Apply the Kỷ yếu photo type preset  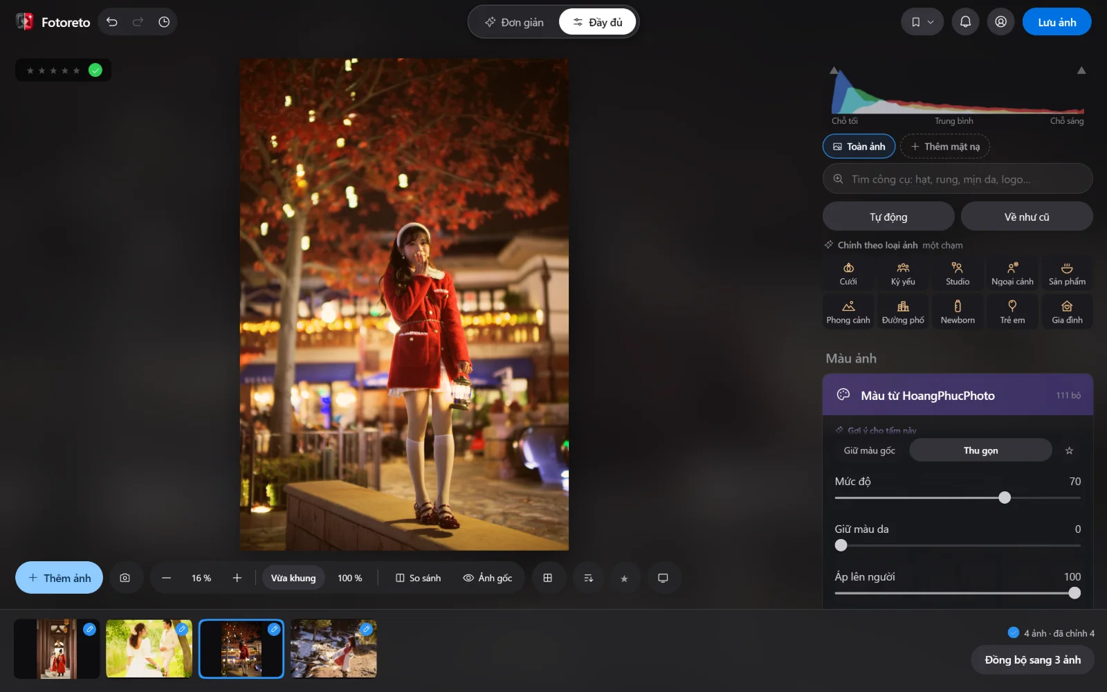point(903,274)
